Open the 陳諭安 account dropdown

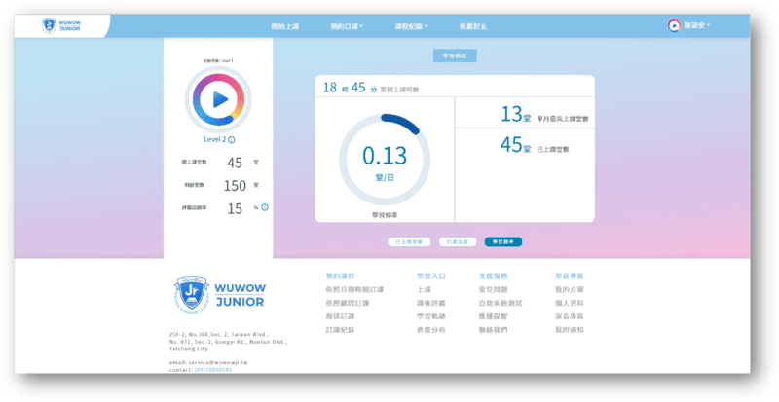tap(696, 25)
